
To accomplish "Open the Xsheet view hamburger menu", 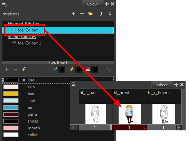I will coord(74,85).
